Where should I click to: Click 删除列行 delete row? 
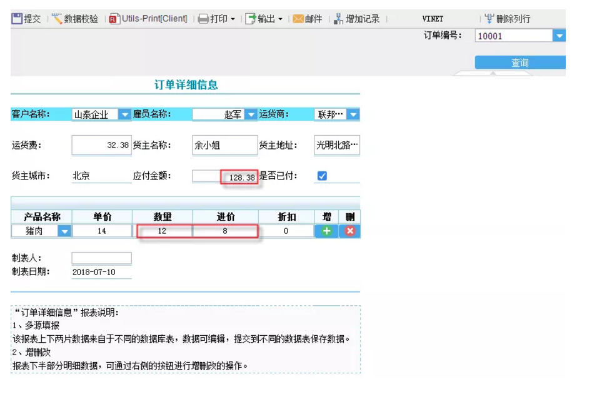point(508,19)
